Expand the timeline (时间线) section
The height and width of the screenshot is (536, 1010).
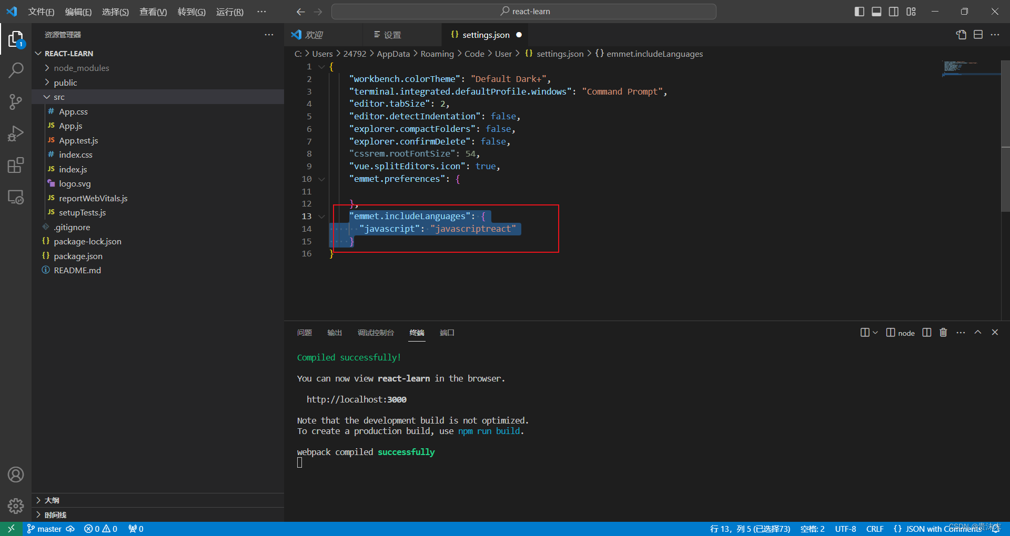tap(158, 515)
